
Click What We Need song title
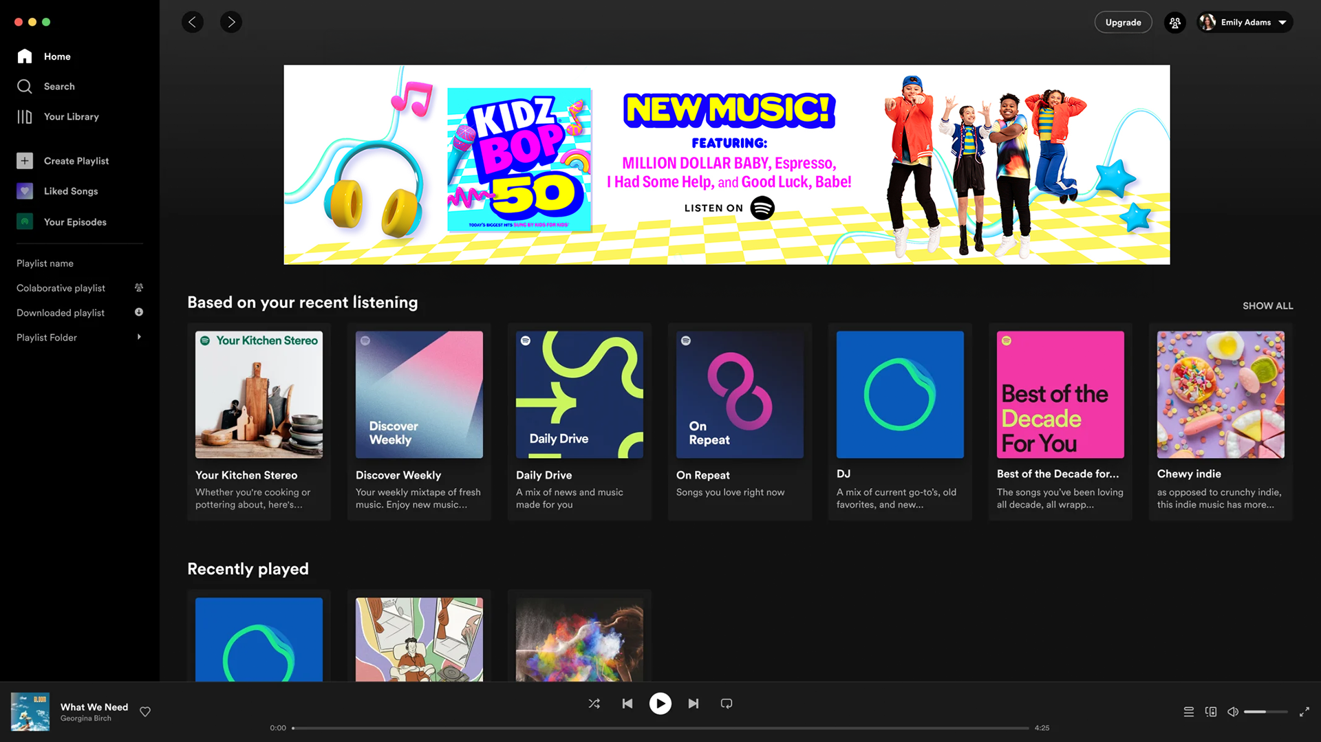pyautogui.click(x=94, y=707)
